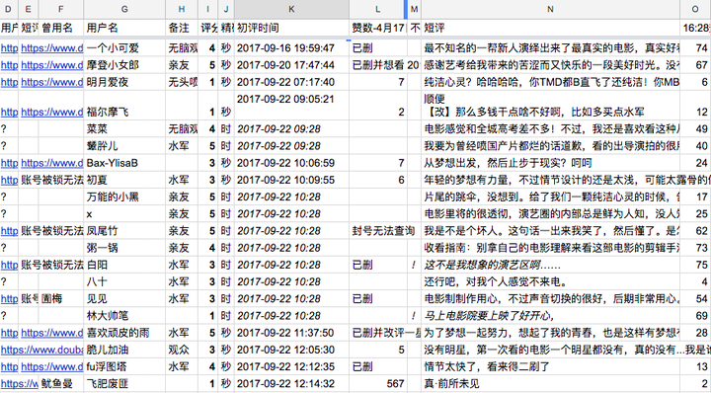Image resolution: width=711 pixels, height=393 pixels.
Task: Click the 观众 note cell
Action: (x=182, y=350)
